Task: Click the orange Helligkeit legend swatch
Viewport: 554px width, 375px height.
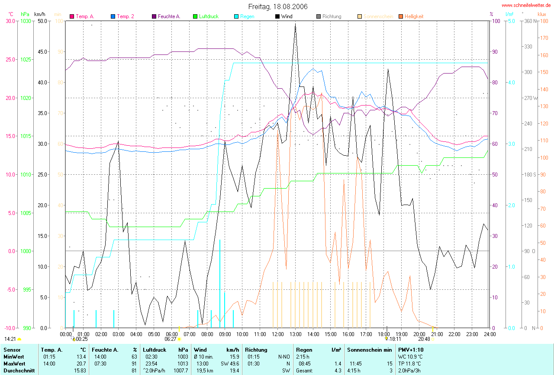Action: coord(401,16)
